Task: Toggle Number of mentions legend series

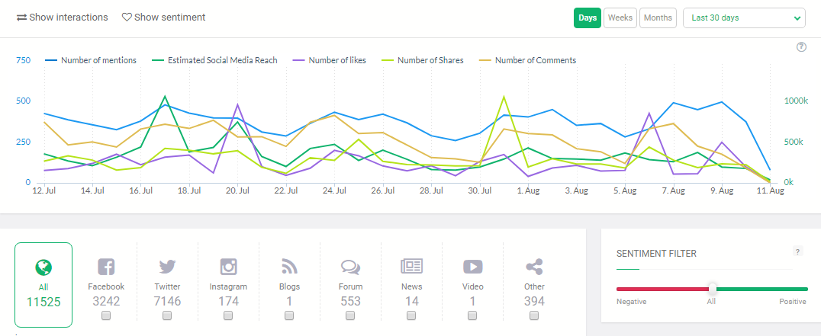Action: pyautogui.click(x=91, y=60)
